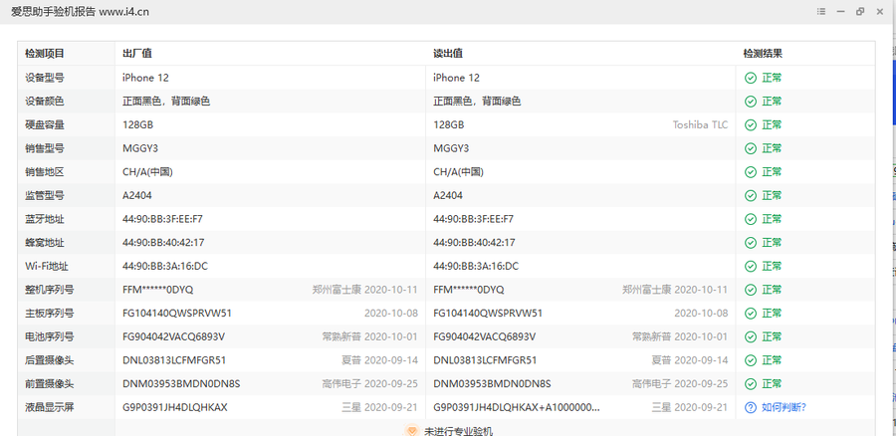This screenshot has height=436, width=896.
Task: Click factory 高伟电子 2020-09-25 note
Action: point(369,384)
